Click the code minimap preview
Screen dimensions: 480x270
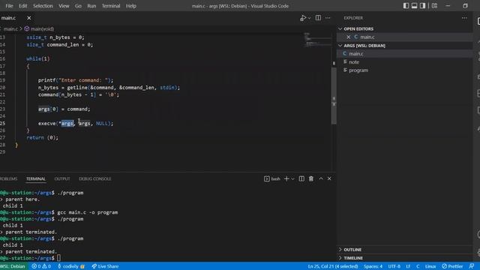[x=317, y=40]
